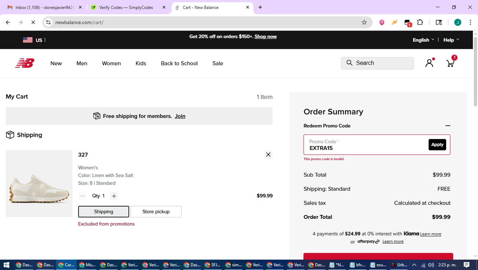Switch to the Gmail Inbox tab
This screenshot has width=478, height=270.
[45, 7]
